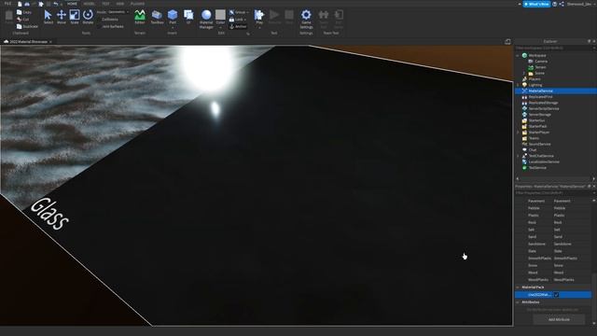The width and height of the screenshot is (597, 336).
Task: Expand the StarterPlayer node
Action: coord(518,133)
